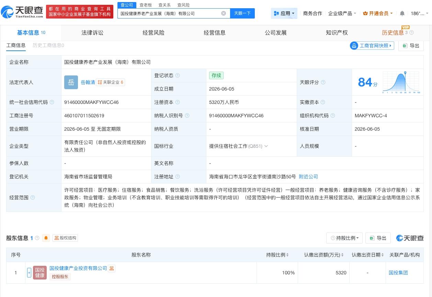432x297 pixels.
Task: Export business registration info via 导出
Action: tap(411, 46)
